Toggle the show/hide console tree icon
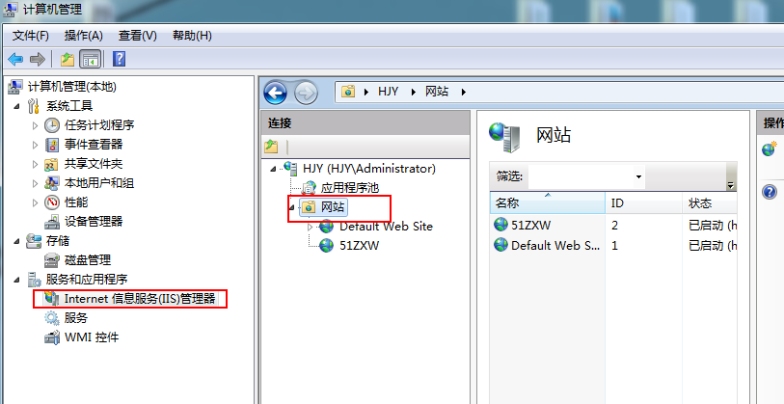784x404 pixels. [91, 60]
